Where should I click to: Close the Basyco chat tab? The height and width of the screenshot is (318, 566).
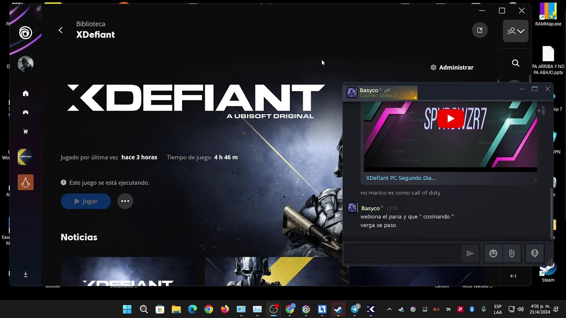point(412,93)
